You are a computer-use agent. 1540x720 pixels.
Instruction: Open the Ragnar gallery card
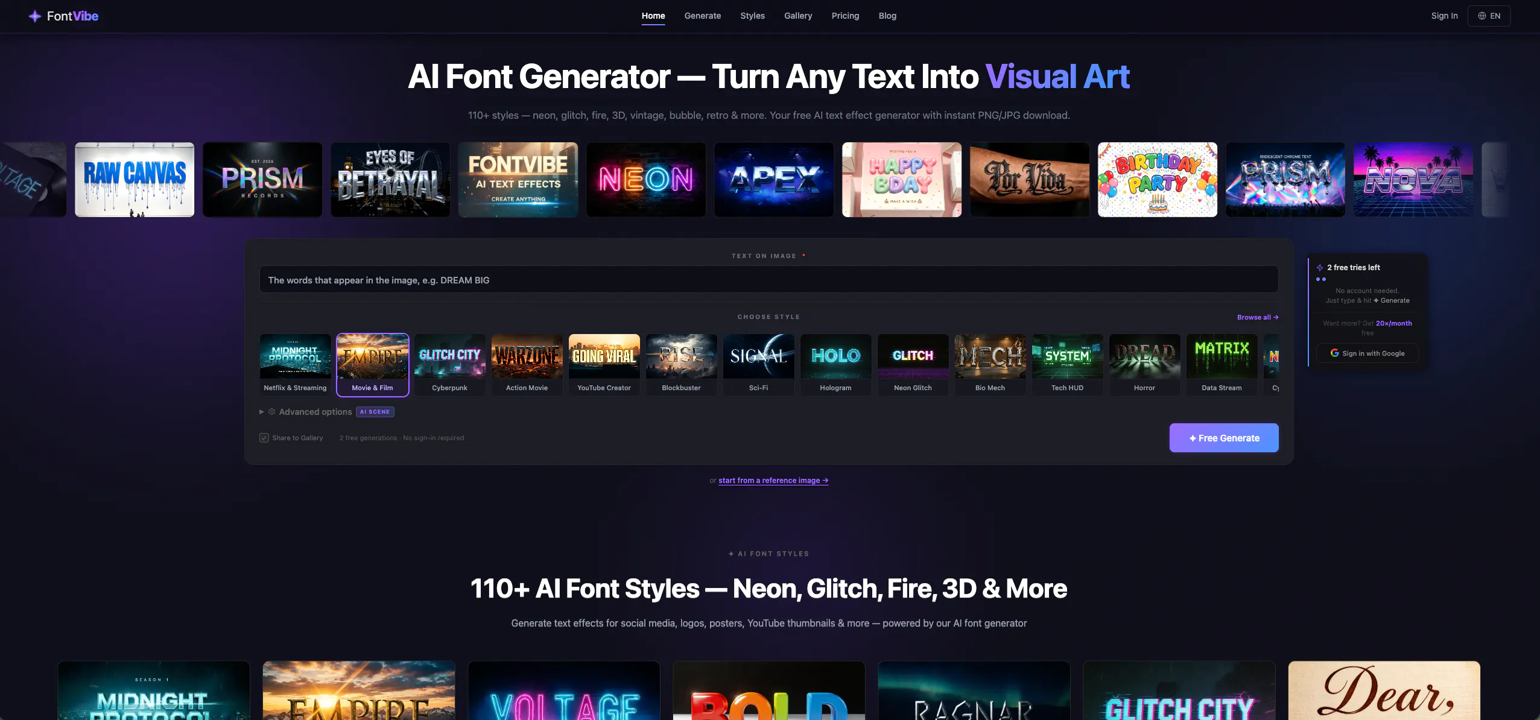[974, 690]
